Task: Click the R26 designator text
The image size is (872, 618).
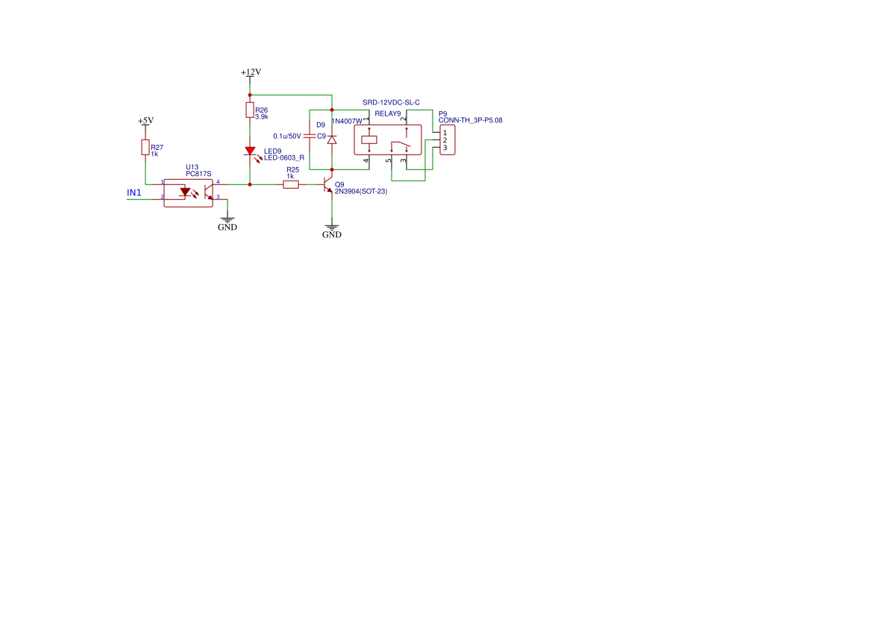Action: (x=261, y=110)
